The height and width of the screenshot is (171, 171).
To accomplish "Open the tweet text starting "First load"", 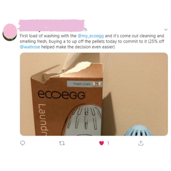I will (92, 41).
